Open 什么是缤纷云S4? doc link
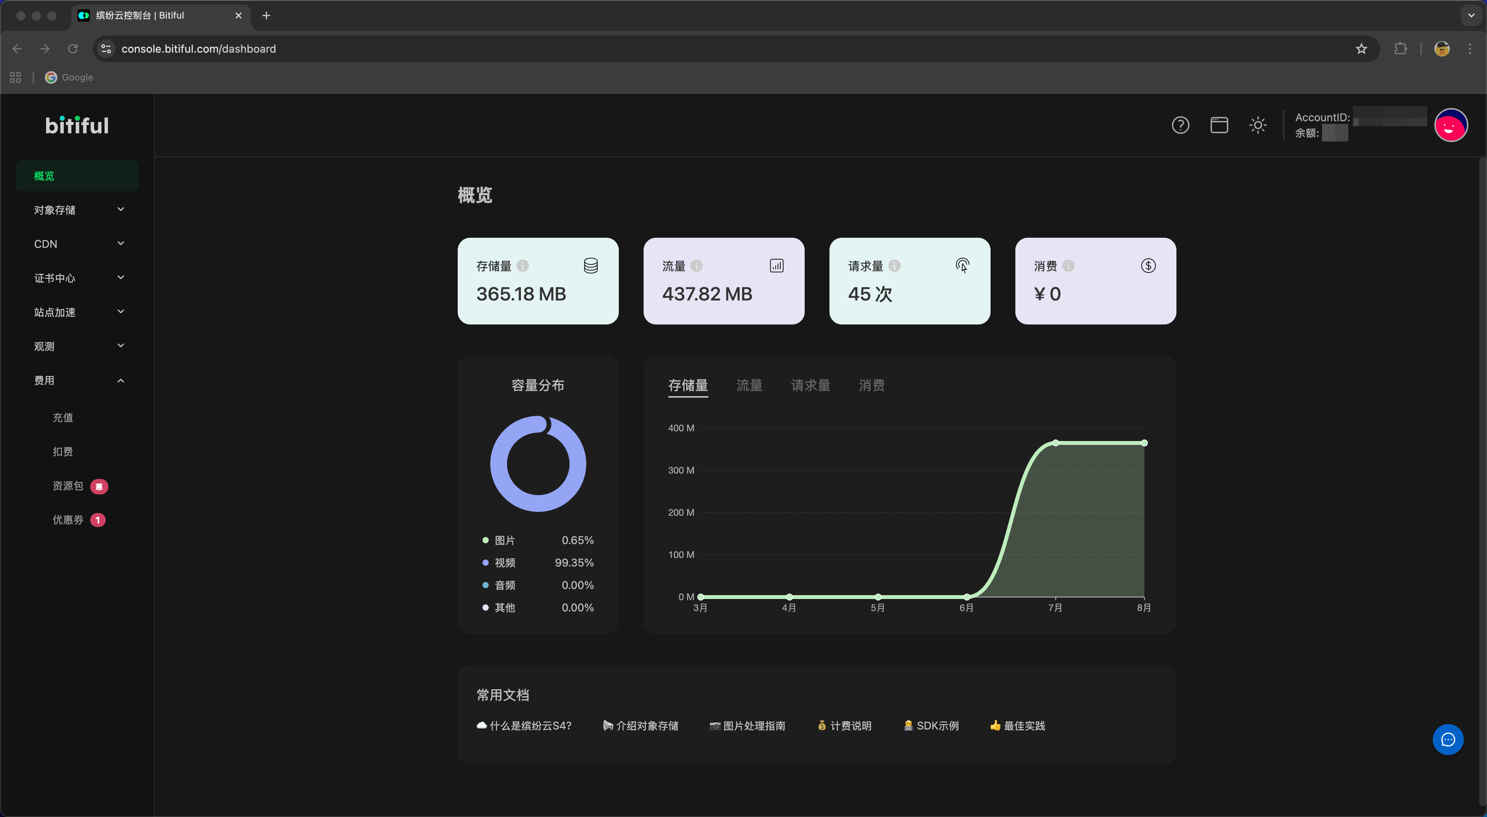The height and width of the screenshot is (817, 1487). pos(524,726)
